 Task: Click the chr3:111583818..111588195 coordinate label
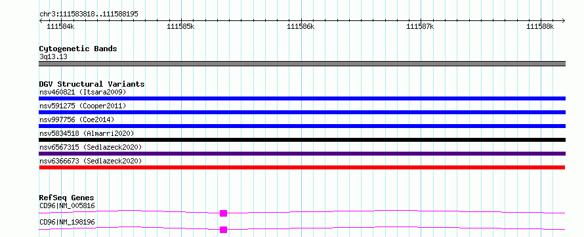(x=89, y=14)
